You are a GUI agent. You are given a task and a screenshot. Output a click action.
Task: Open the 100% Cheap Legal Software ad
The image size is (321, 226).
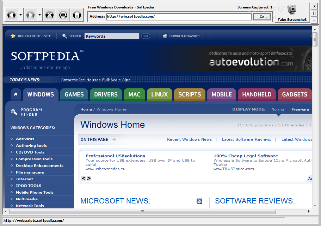point(246,156)
